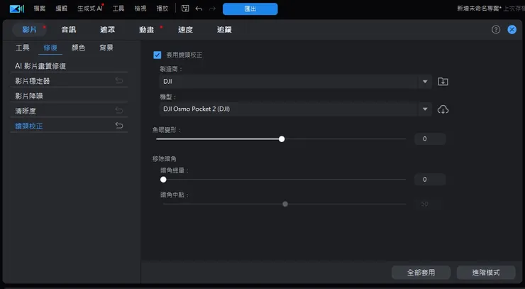Open the 生成式 AI menu
Image resolution: width=525 pixels, height=289 pixels.
point(90,9)
